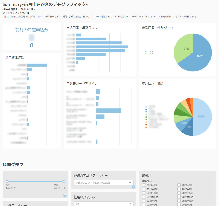Tick the 2023年12月 checkbox
Image resolution: width=219 pixels, height=206 pixels.
click(x=144, y=189)
